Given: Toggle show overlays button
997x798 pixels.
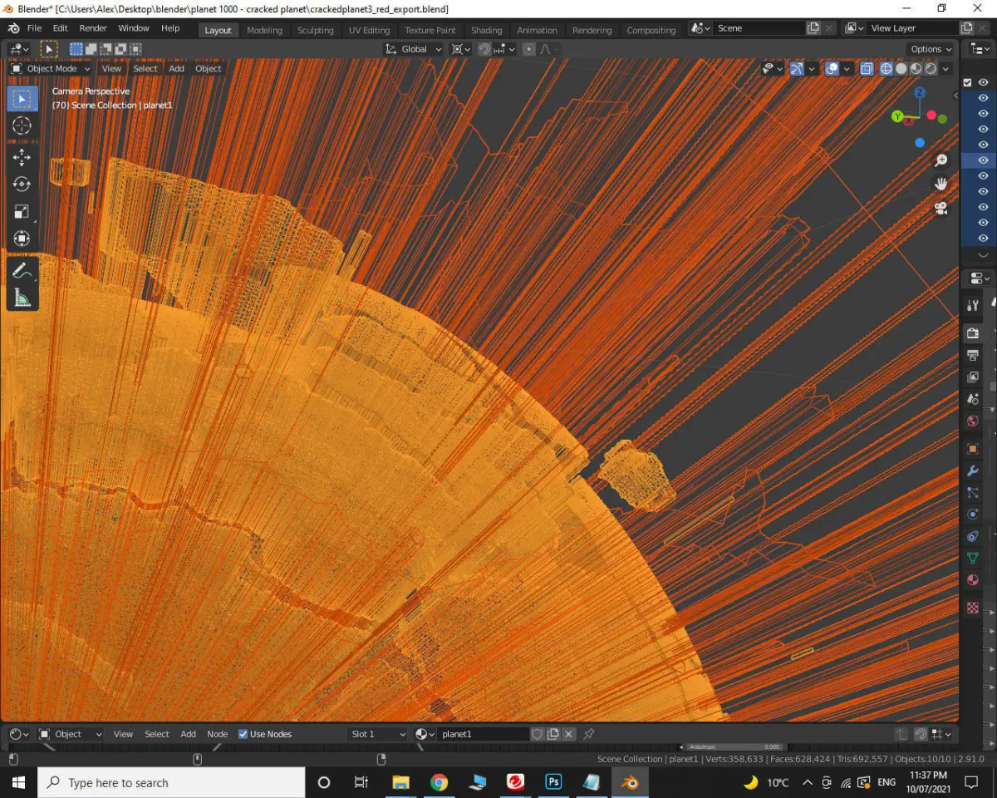Looking at the screenshot, I should coord(832,69).
